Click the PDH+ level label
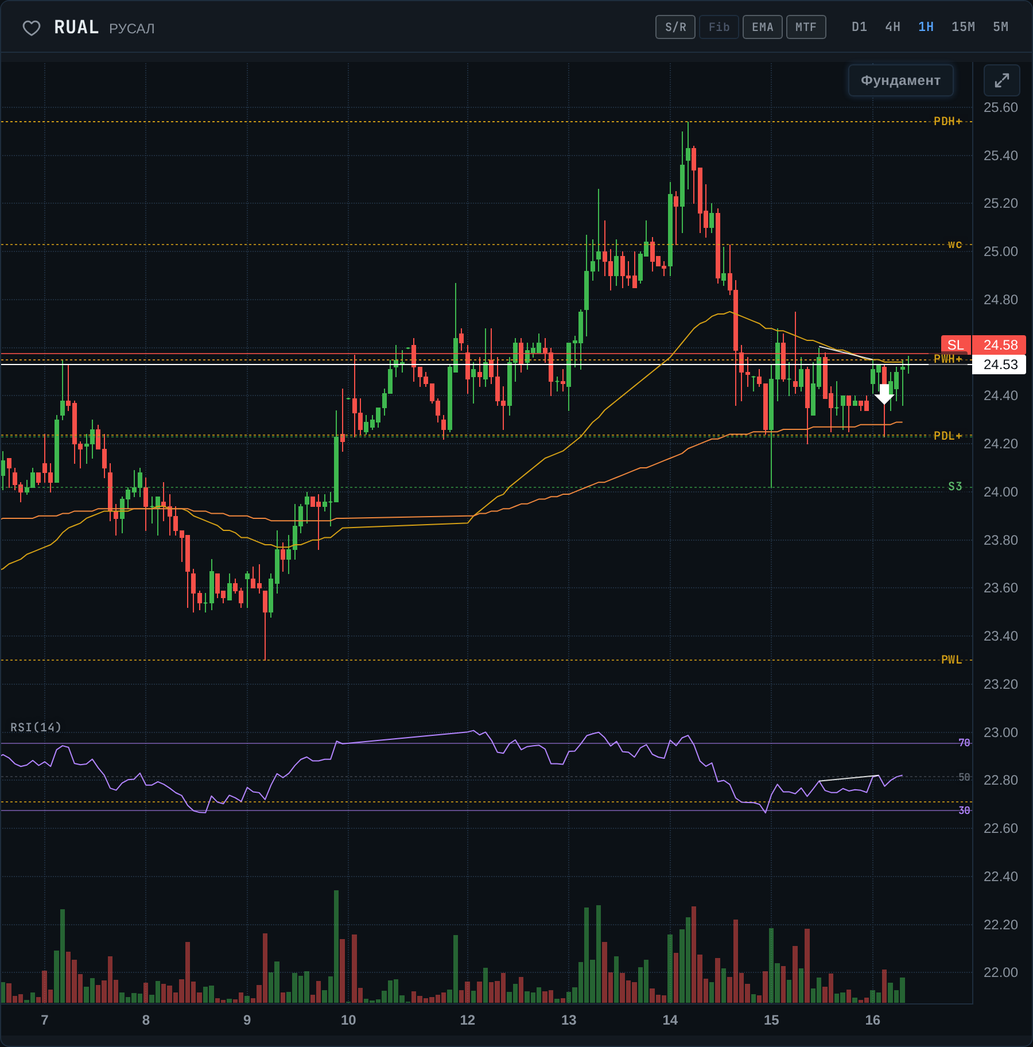This screenshot has height=1047, width=1033. click(947, 121)
